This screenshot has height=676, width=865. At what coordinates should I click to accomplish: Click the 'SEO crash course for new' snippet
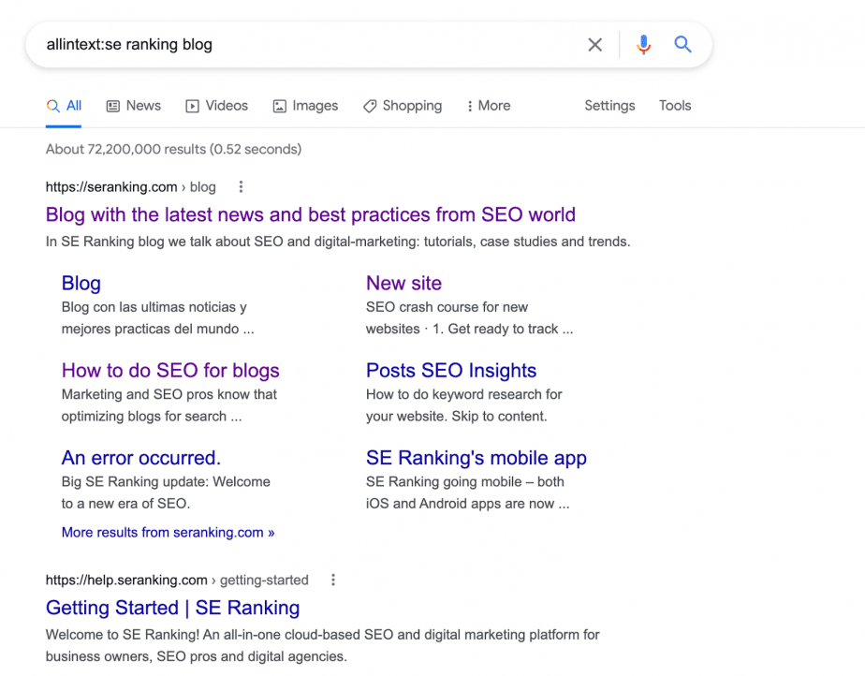[x=469, y=317]
